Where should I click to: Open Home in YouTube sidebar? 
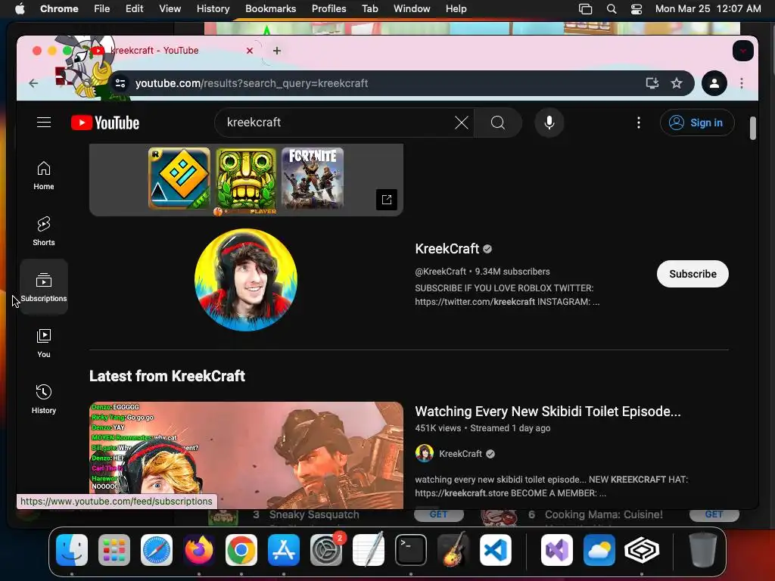[x=44, y=176]
